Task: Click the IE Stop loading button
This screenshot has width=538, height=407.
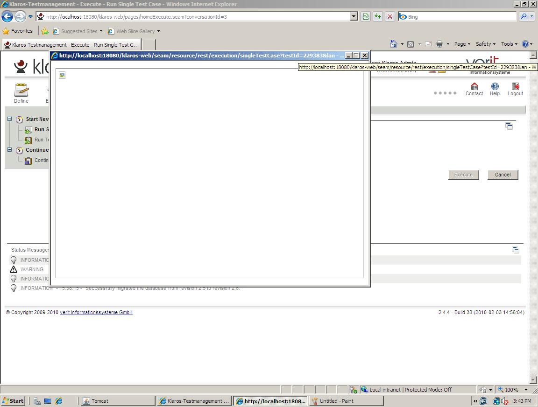Action: [390, 17]
